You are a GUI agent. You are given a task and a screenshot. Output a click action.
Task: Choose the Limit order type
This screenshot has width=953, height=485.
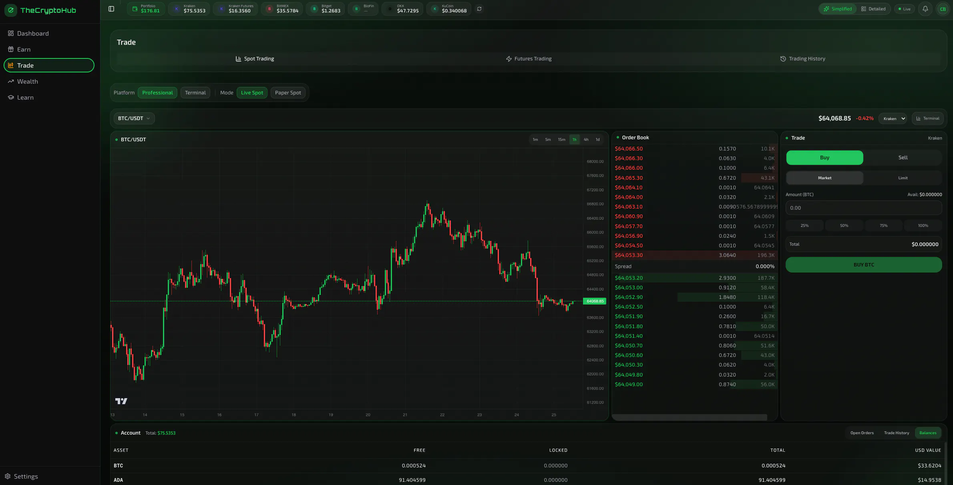point(903,178)
